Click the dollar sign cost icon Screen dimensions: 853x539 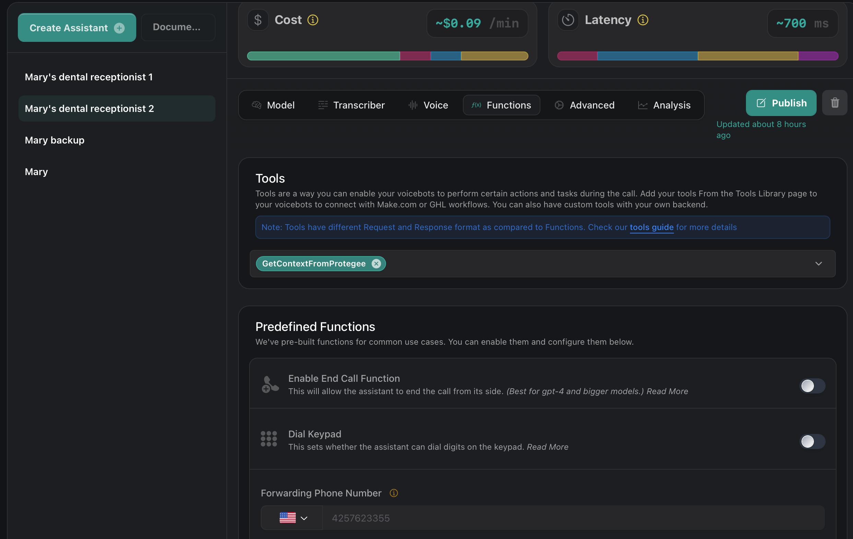258,20
